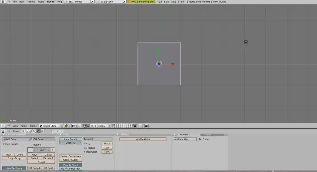
Task: Toggle the F fake user button
Action: click(x=31, y=139)
